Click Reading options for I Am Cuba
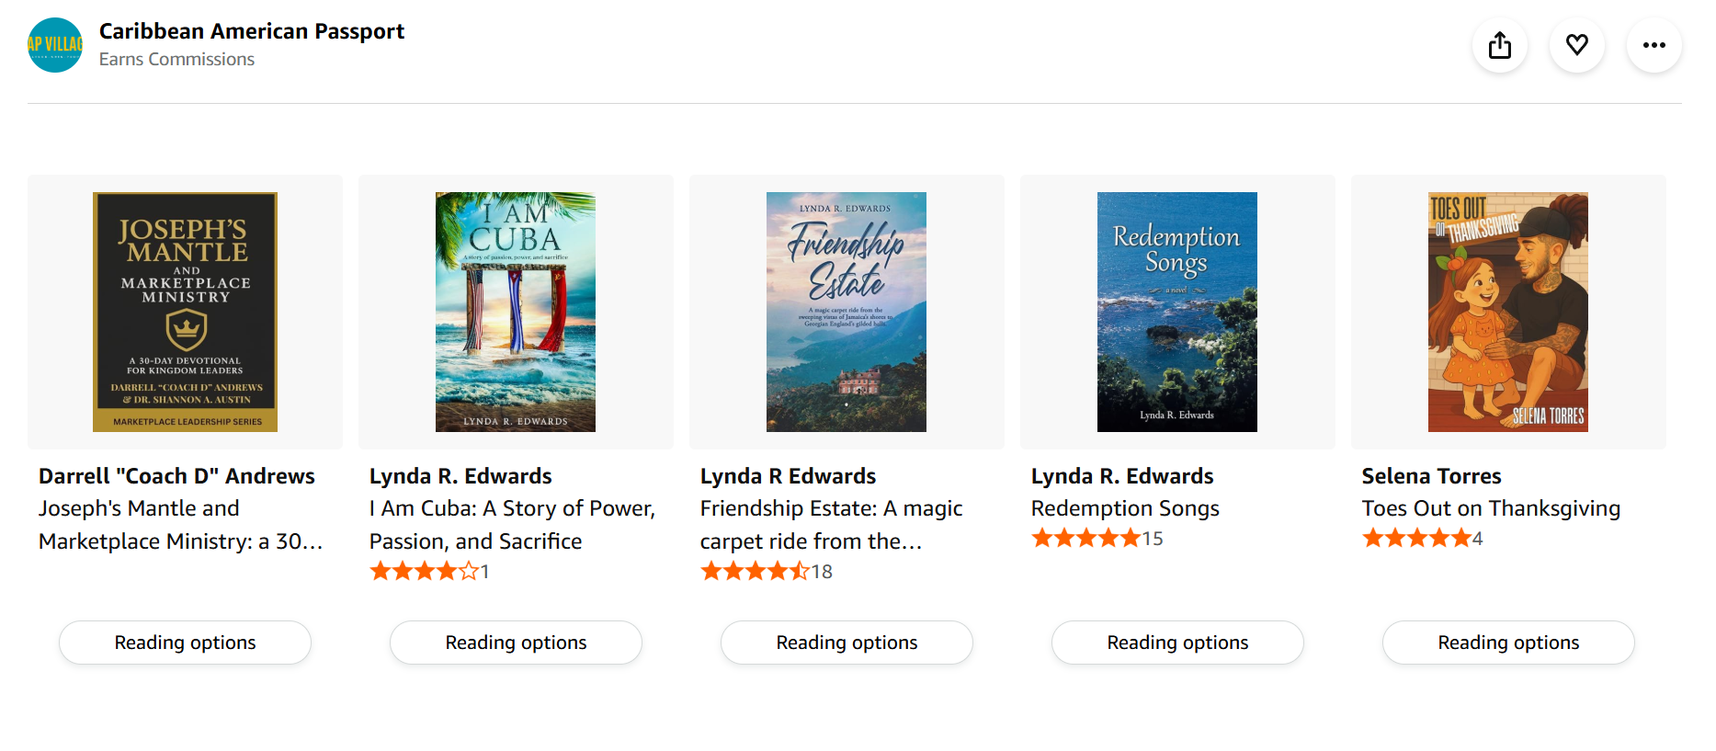This screenshot has height=751, width=1716. click(516, 643)
